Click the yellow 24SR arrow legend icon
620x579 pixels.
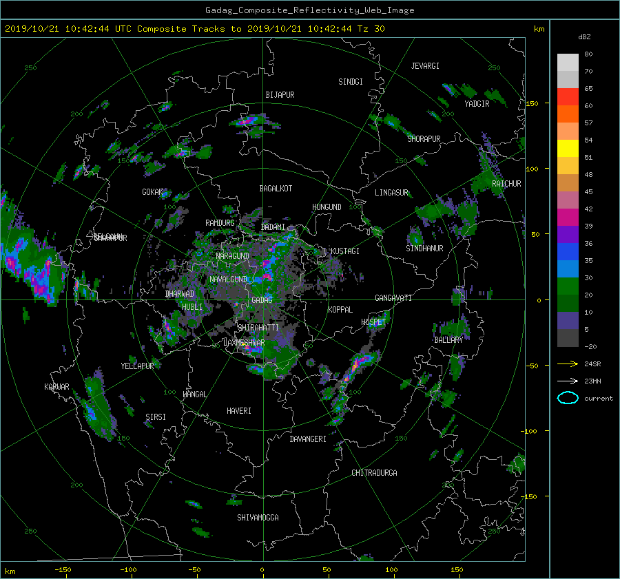point(568,364)
